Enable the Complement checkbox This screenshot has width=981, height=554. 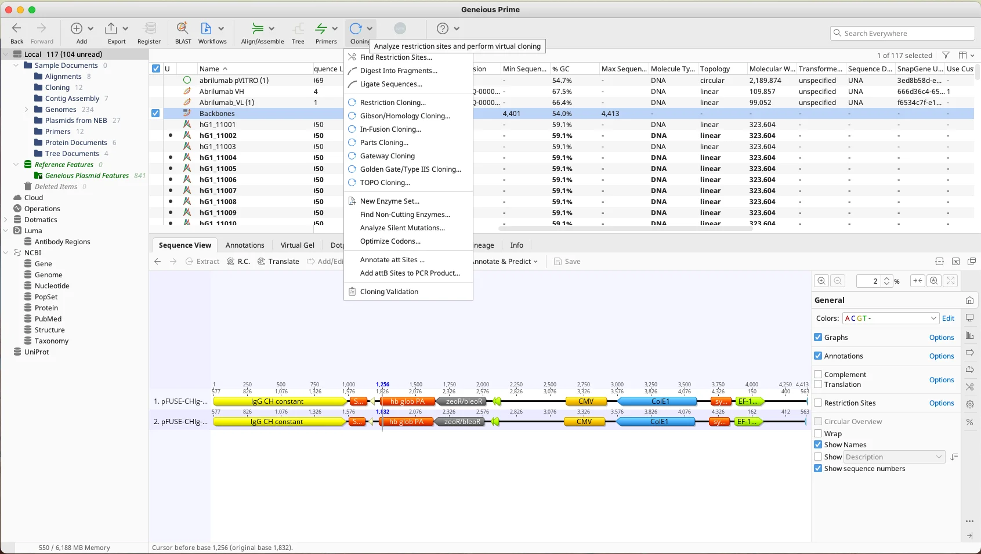click(818, 374)
